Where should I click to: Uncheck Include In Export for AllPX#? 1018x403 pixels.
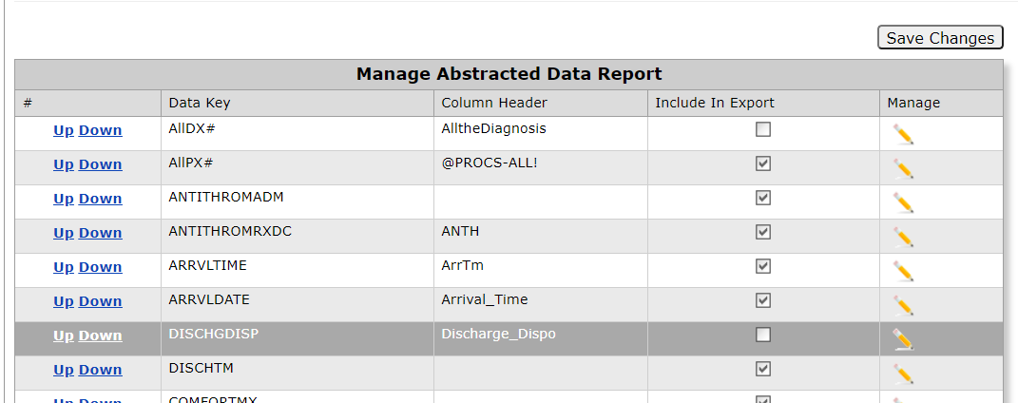pos(763,163)
